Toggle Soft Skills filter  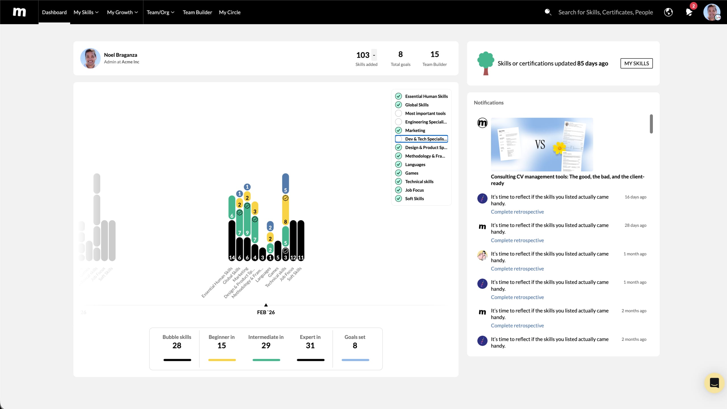point(398,199)
